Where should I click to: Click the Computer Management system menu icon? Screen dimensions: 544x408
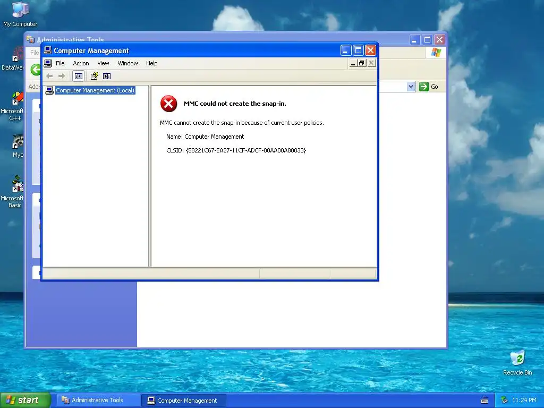click(x=48, y=50)
